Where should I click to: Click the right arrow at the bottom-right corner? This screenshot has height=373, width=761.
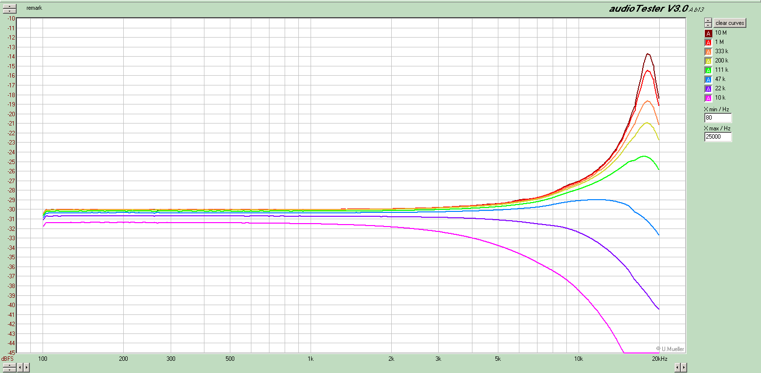[684, 367]
